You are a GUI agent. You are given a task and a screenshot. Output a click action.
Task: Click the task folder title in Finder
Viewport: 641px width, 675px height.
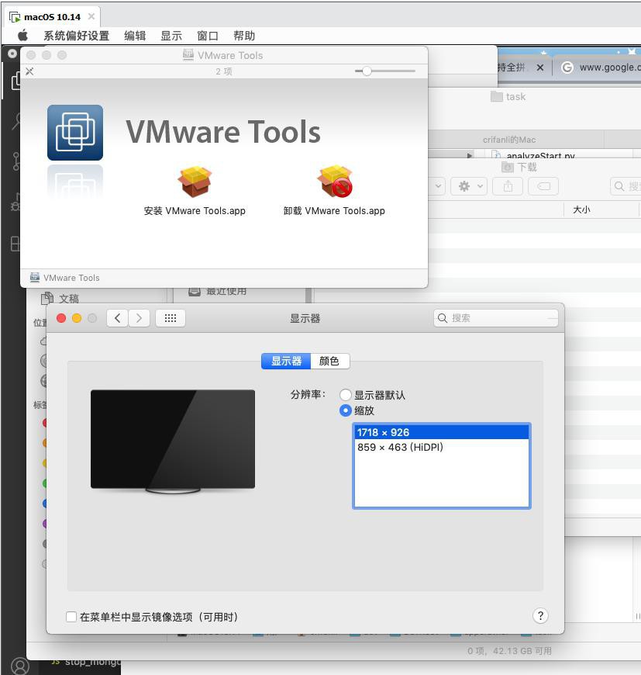(x=508, y=96)
